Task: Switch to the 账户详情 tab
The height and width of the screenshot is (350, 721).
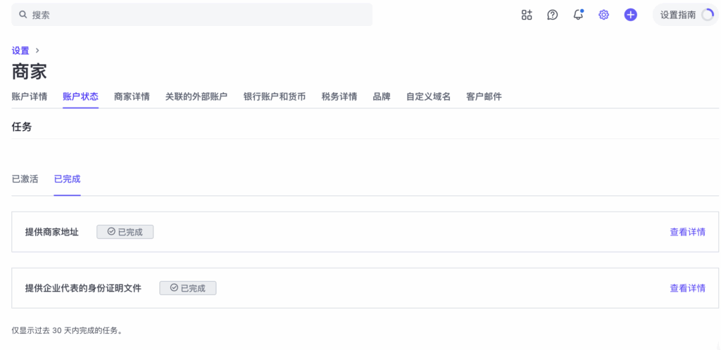Action: point(30,97)
